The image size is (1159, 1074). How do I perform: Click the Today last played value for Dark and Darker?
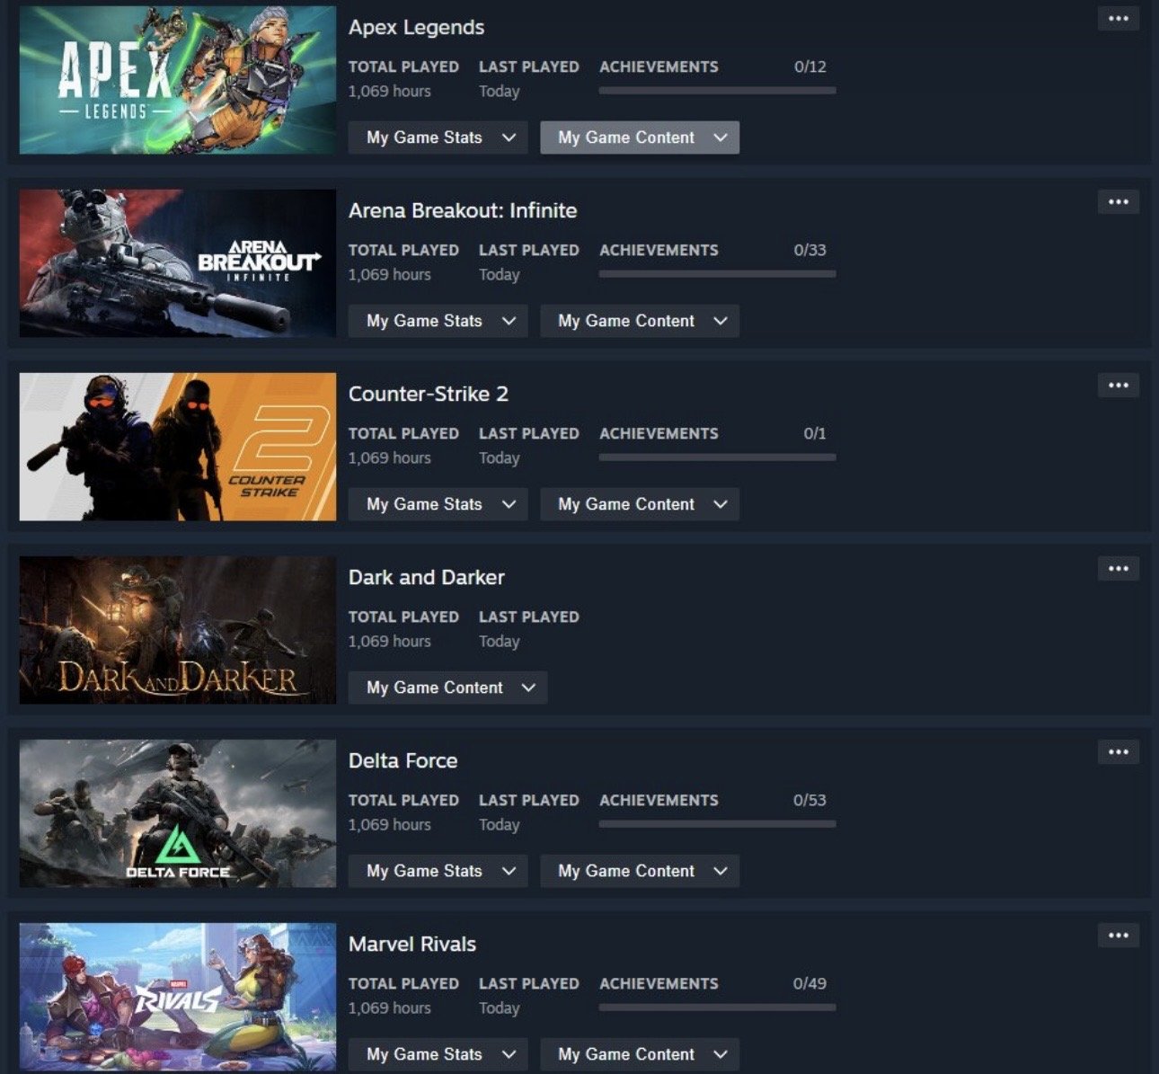pyautogui.click(x=500, y=642)
